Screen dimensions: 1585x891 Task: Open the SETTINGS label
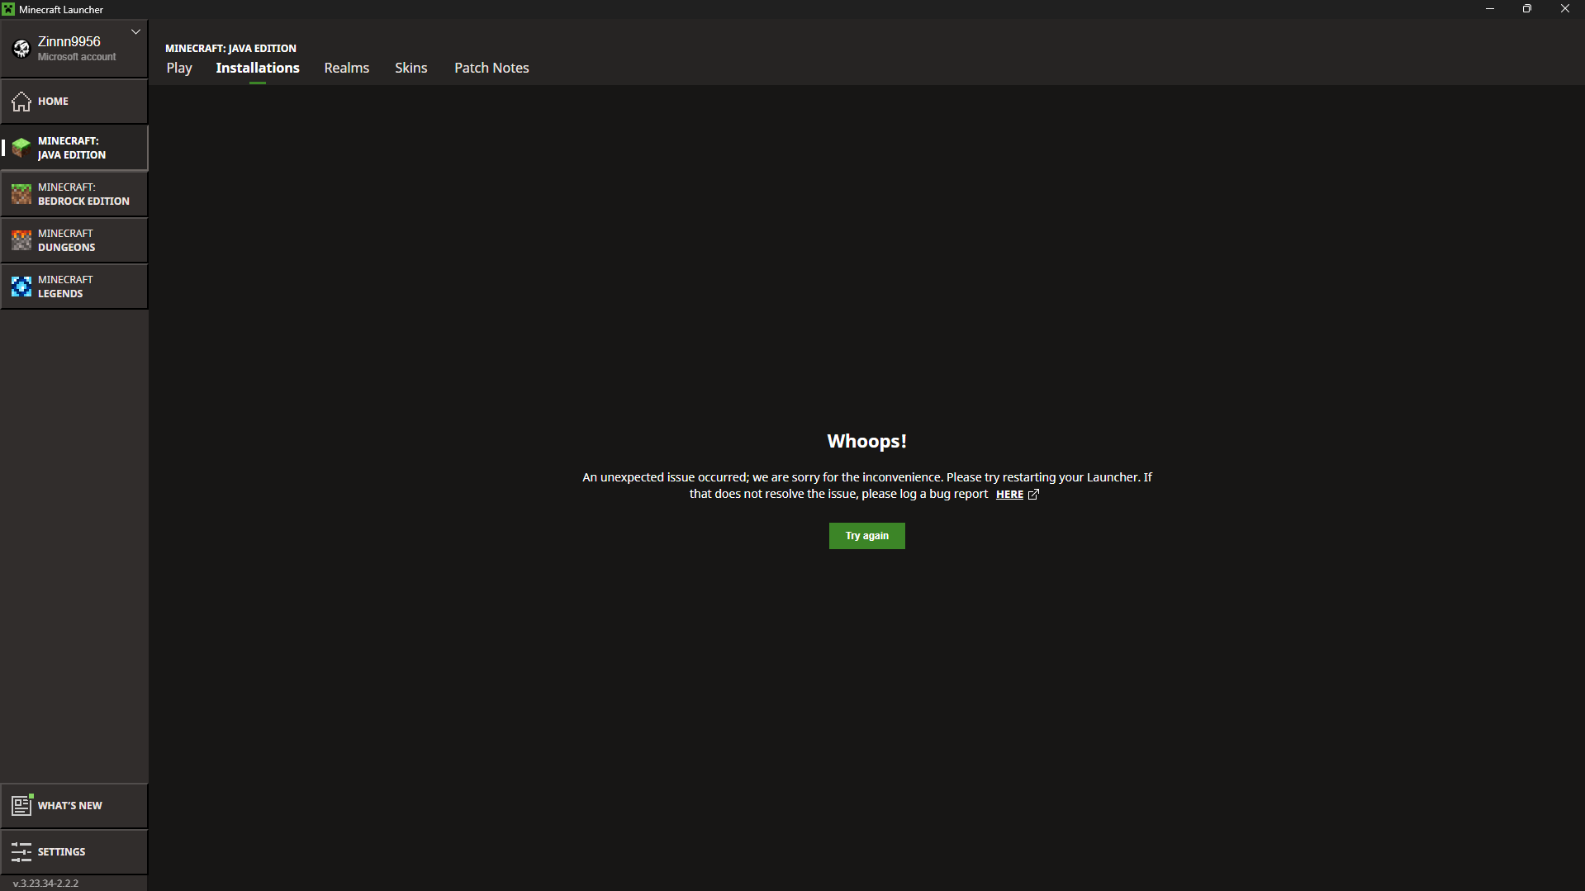tap(61, 851)
